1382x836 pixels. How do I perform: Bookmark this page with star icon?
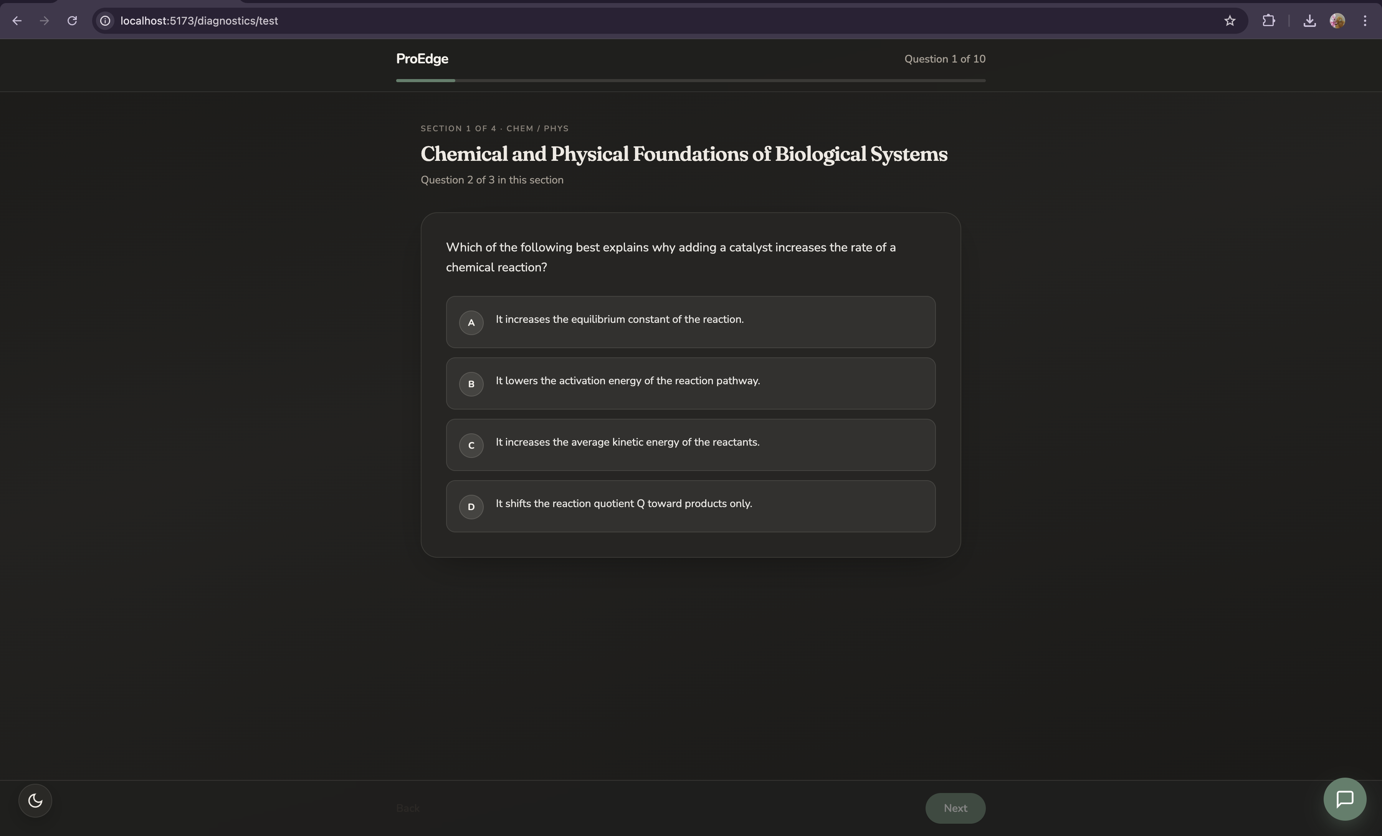tap(1230, 21)
